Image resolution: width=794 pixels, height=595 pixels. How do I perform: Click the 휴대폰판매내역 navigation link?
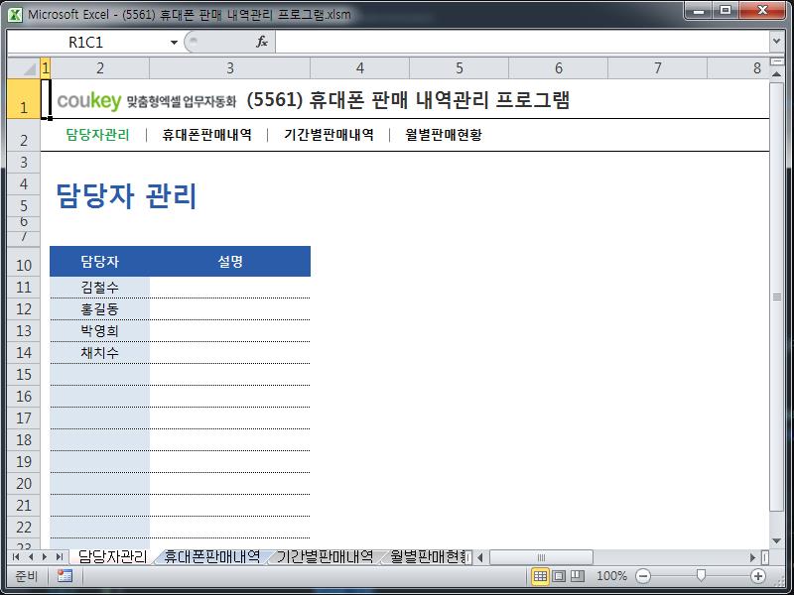point(207,135)
